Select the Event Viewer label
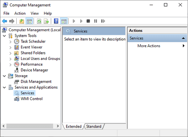The height and width of the screenshot is (137, 188). [32, 47]
